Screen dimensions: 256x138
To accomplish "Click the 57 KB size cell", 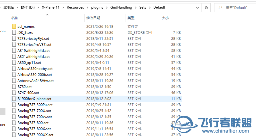I will [176, 63].
